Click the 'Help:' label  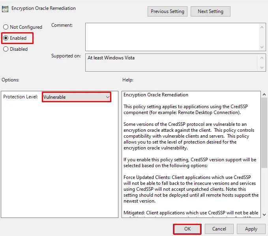tap(127, 80)
